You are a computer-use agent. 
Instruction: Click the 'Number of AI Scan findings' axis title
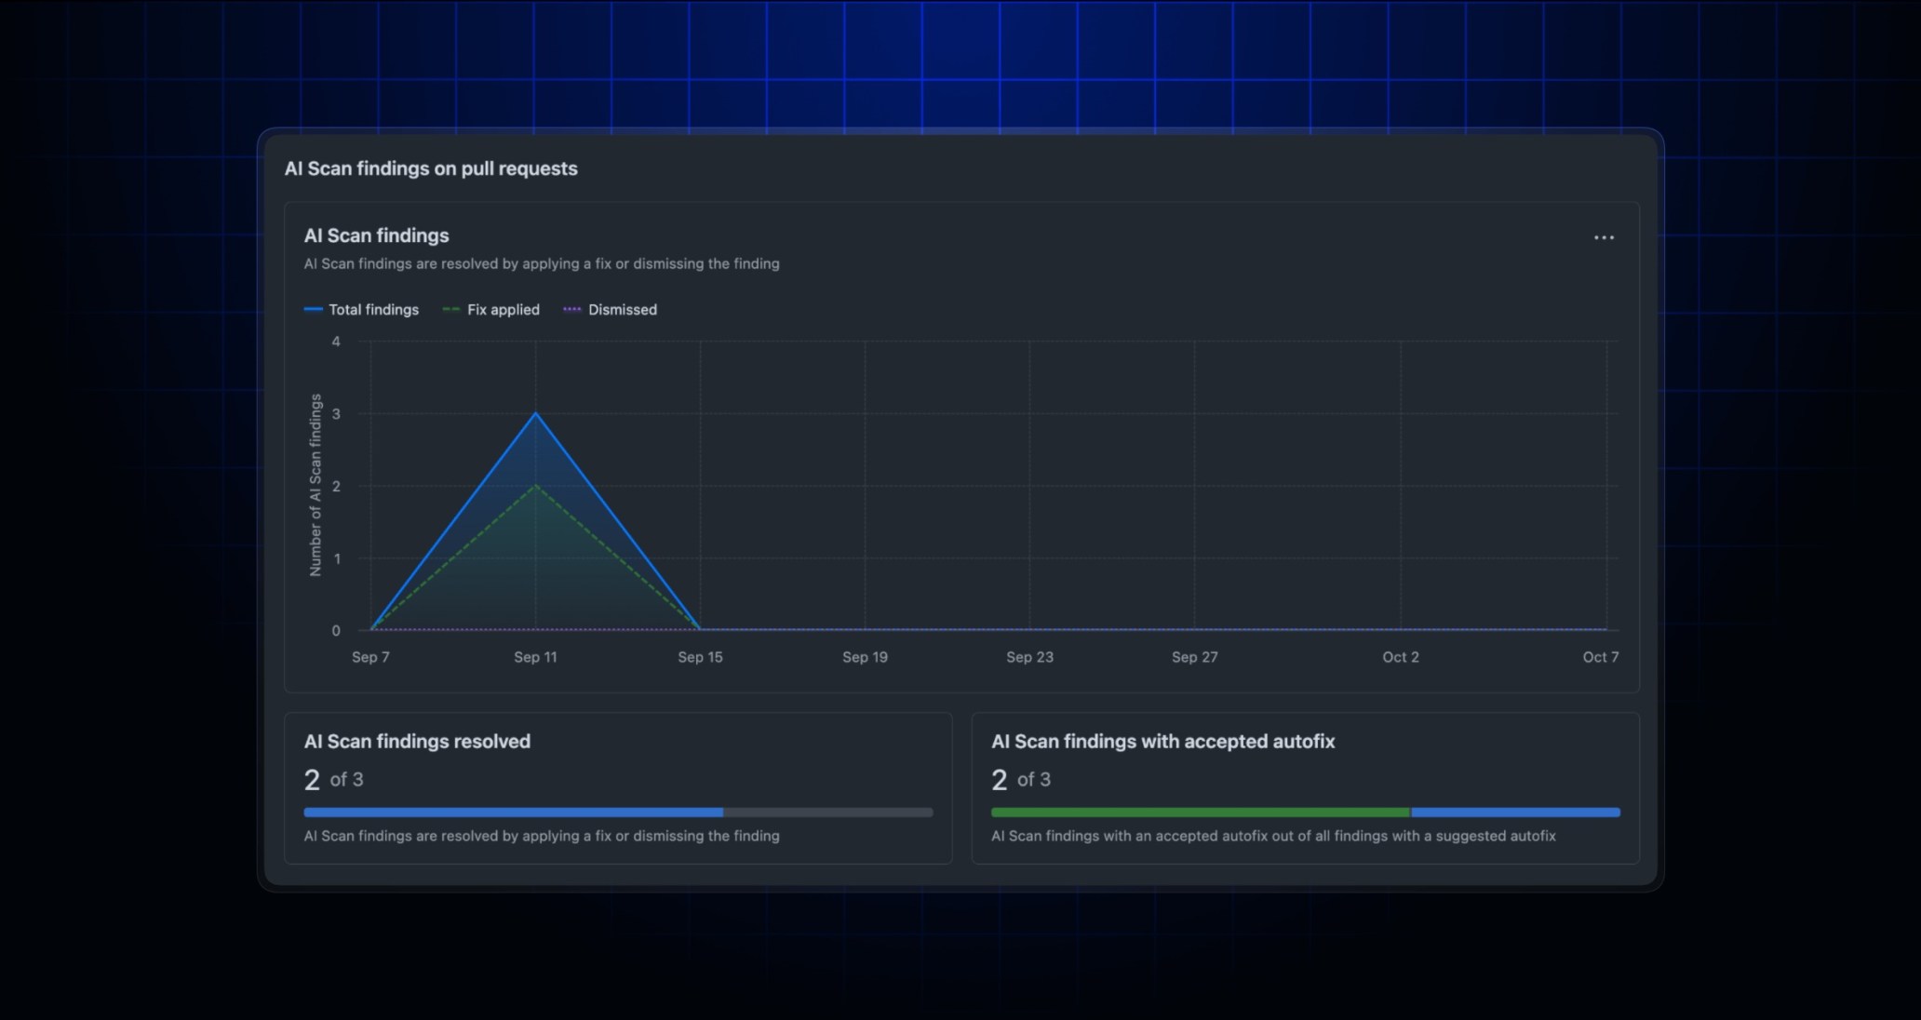316,485
